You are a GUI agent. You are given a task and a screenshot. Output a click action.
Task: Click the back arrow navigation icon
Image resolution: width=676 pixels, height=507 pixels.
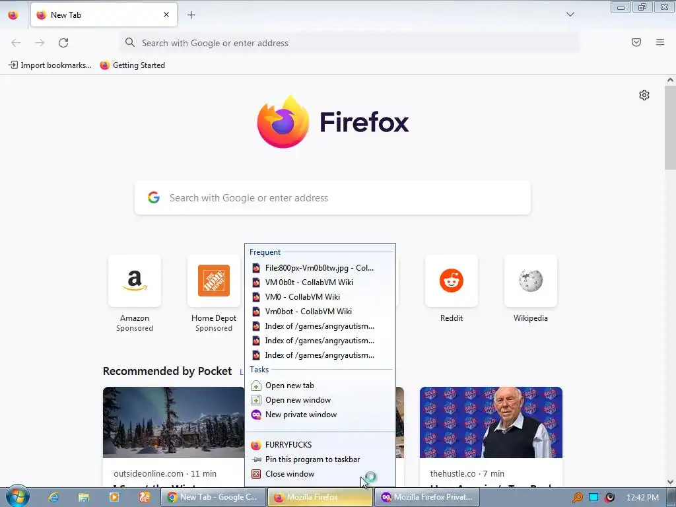(x=16, y=43)
